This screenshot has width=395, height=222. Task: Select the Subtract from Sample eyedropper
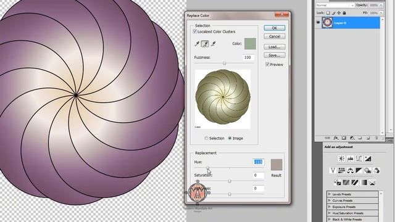(213, 44)
